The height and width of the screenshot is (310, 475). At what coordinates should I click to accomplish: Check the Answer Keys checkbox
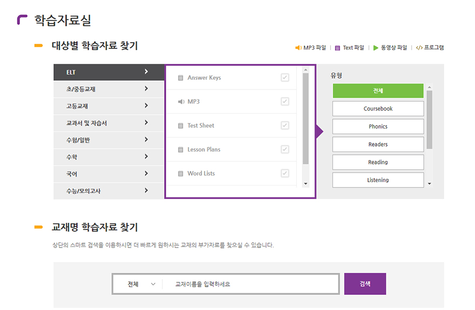285,78
